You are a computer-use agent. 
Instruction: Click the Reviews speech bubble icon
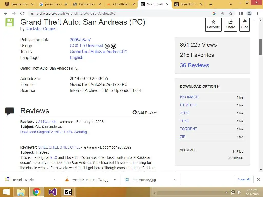(x=10, y=112)
